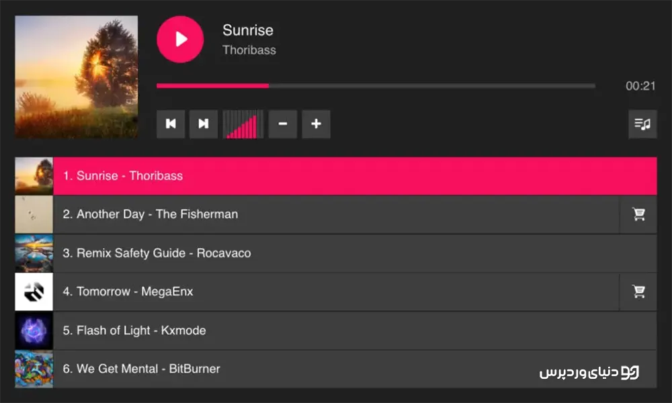Click the Flash of Light purple thumbnail
This screenshot has height=403, width=672.
point(34,330)
